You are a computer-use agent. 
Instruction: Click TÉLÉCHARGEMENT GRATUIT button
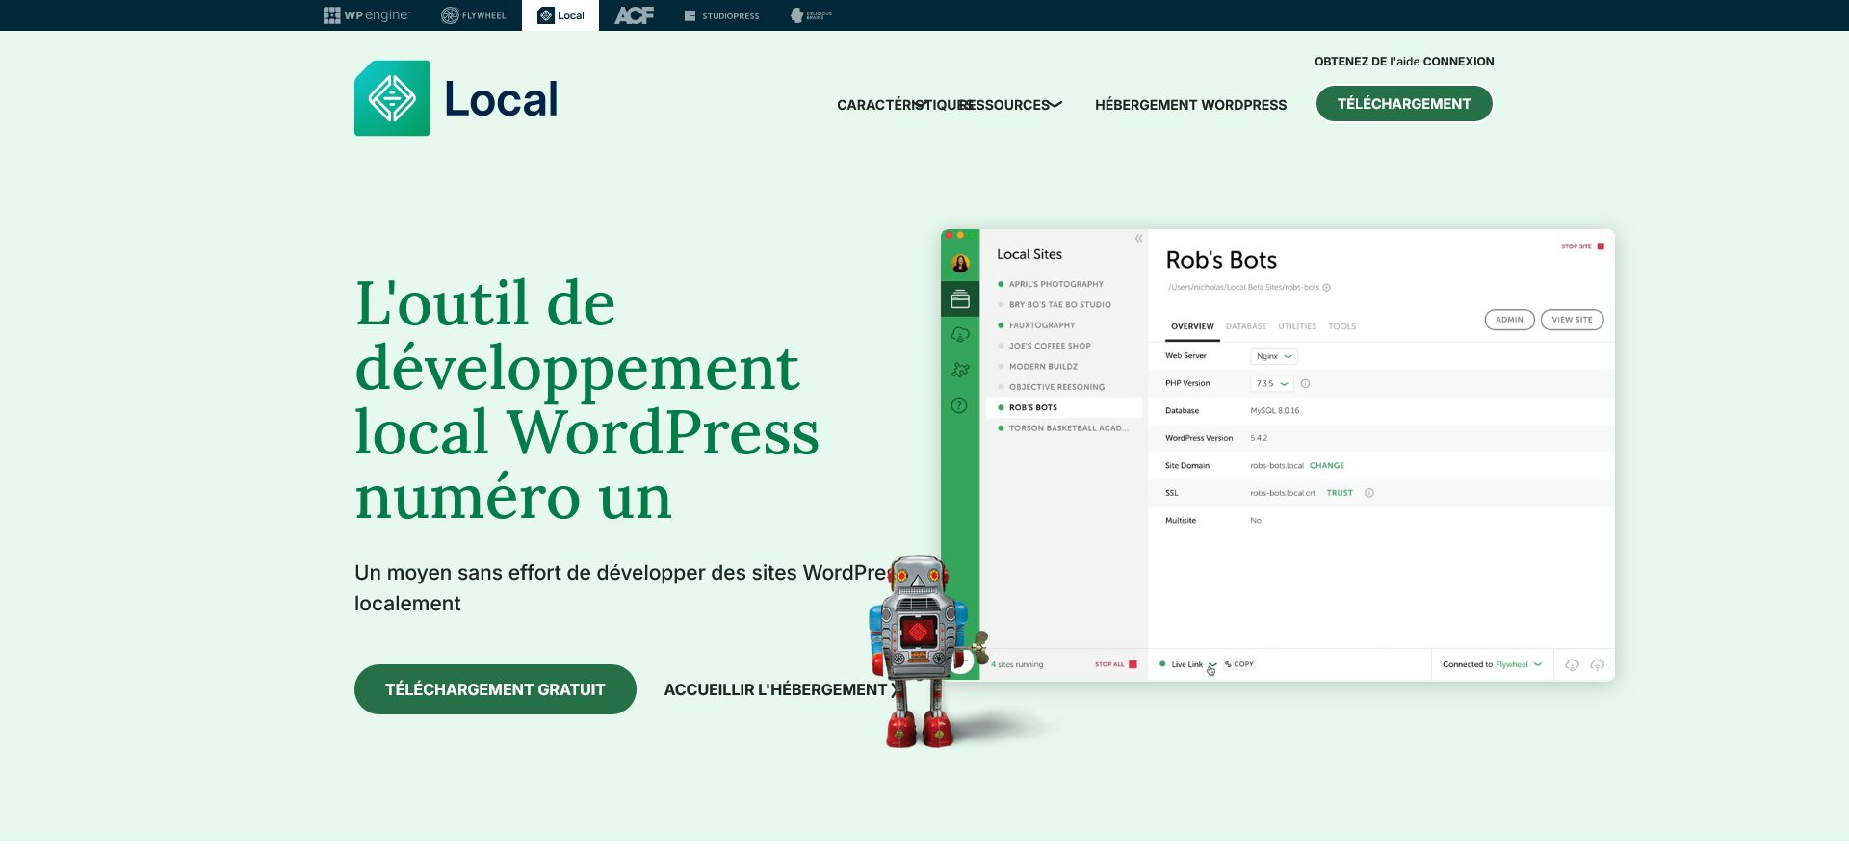point(495,689)
